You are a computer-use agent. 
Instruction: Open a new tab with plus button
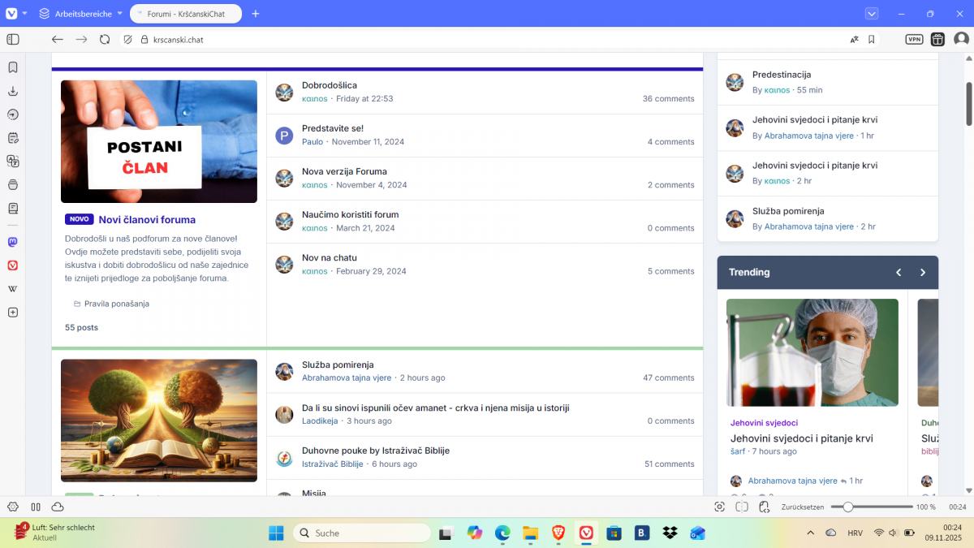click(256, 14)
